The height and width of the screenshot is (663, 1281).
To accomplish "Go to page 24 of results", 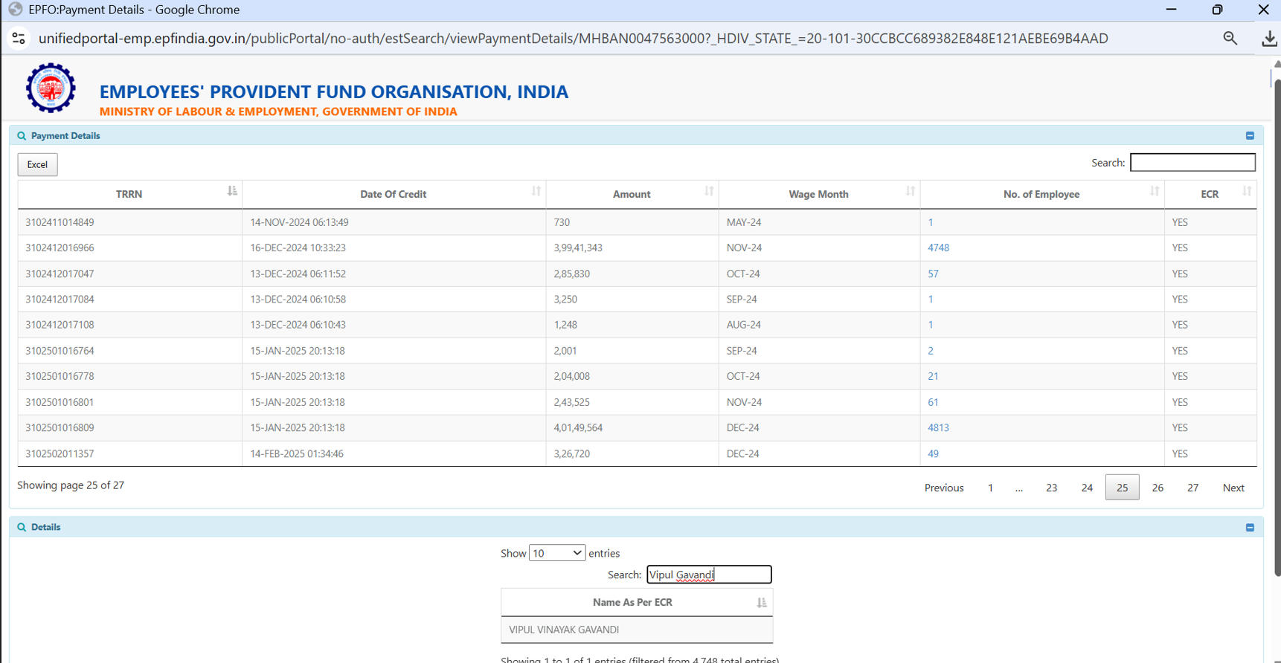I will [x=1087, y=488].
